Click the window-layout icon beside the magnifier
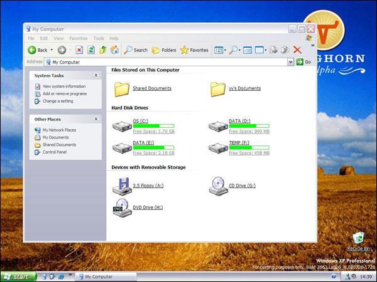The image size is (377, 282). pyautogui.click(x=248, y=50)
